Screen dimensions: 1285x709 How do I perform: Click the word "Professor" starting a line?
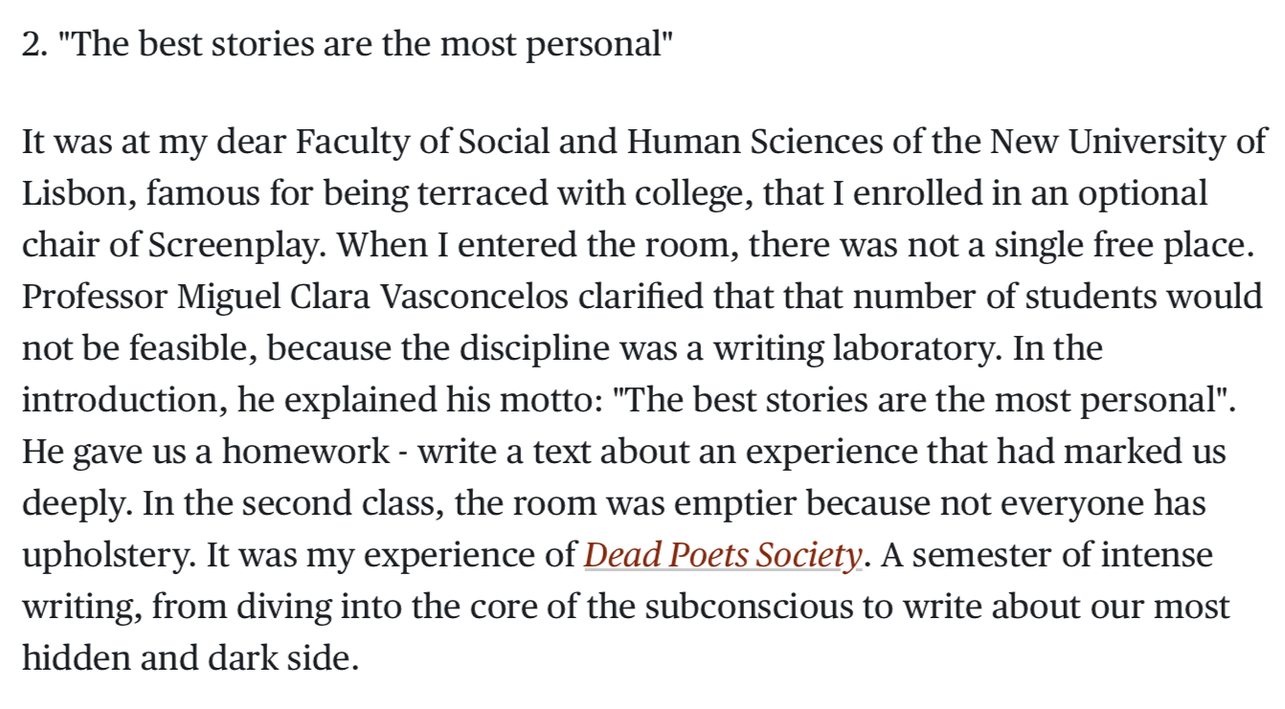pos(95,297)
